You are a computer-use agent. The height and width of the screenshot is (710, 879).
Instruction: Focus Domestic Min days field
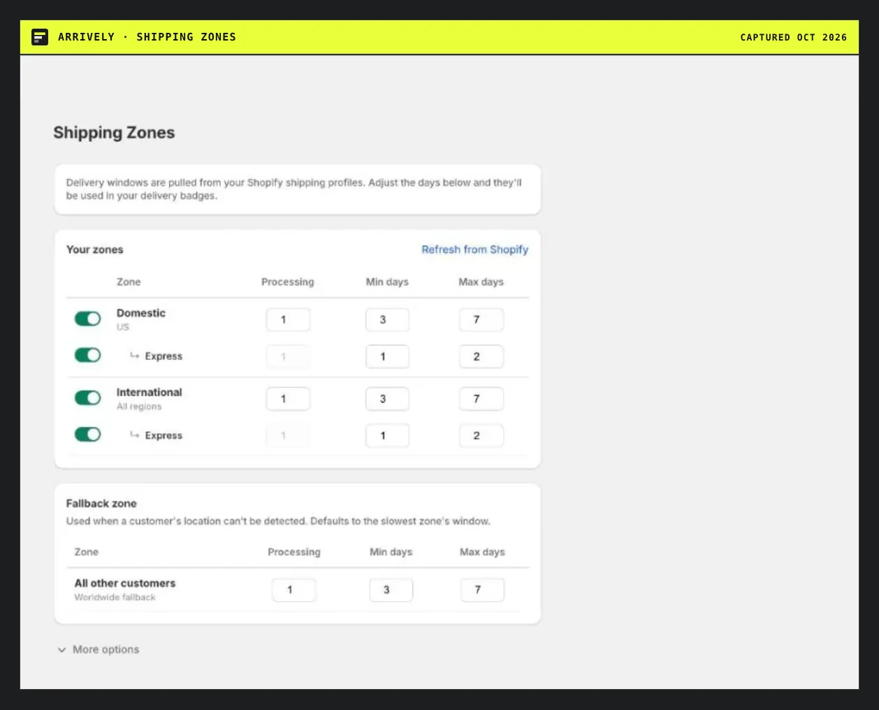387,319
